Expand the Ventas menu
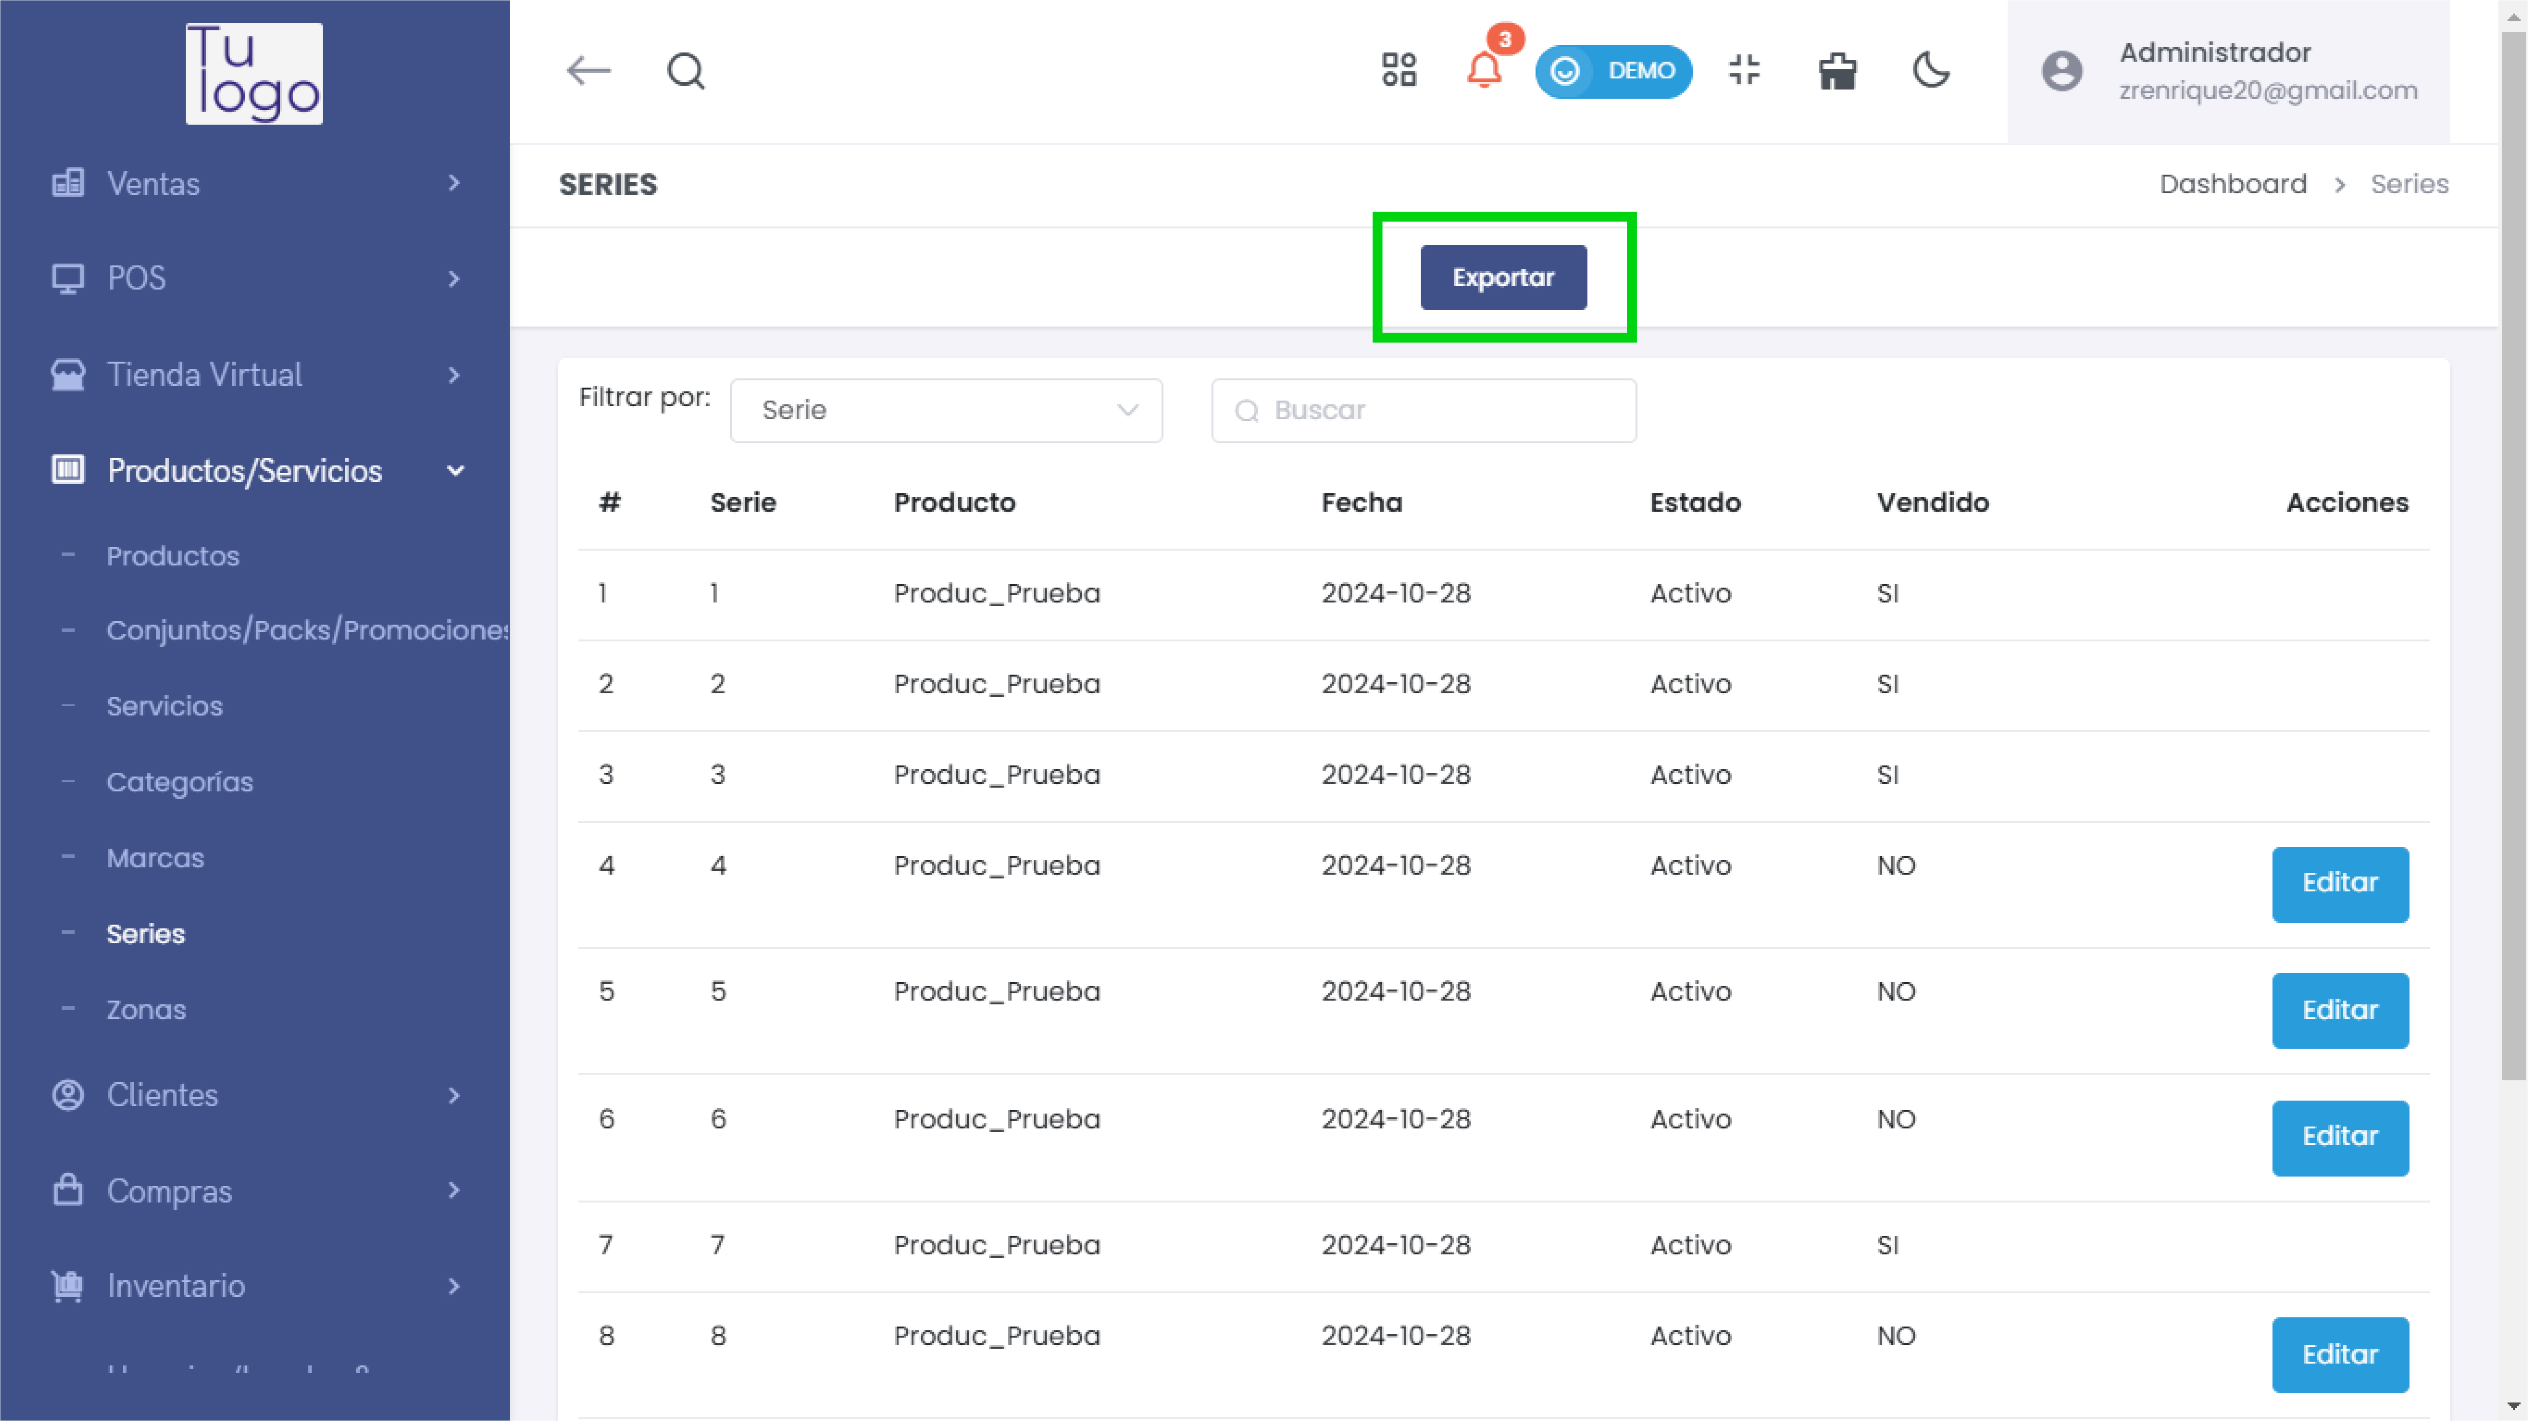The width and height of the screenshot is (2528, 1421). (254, 183)
